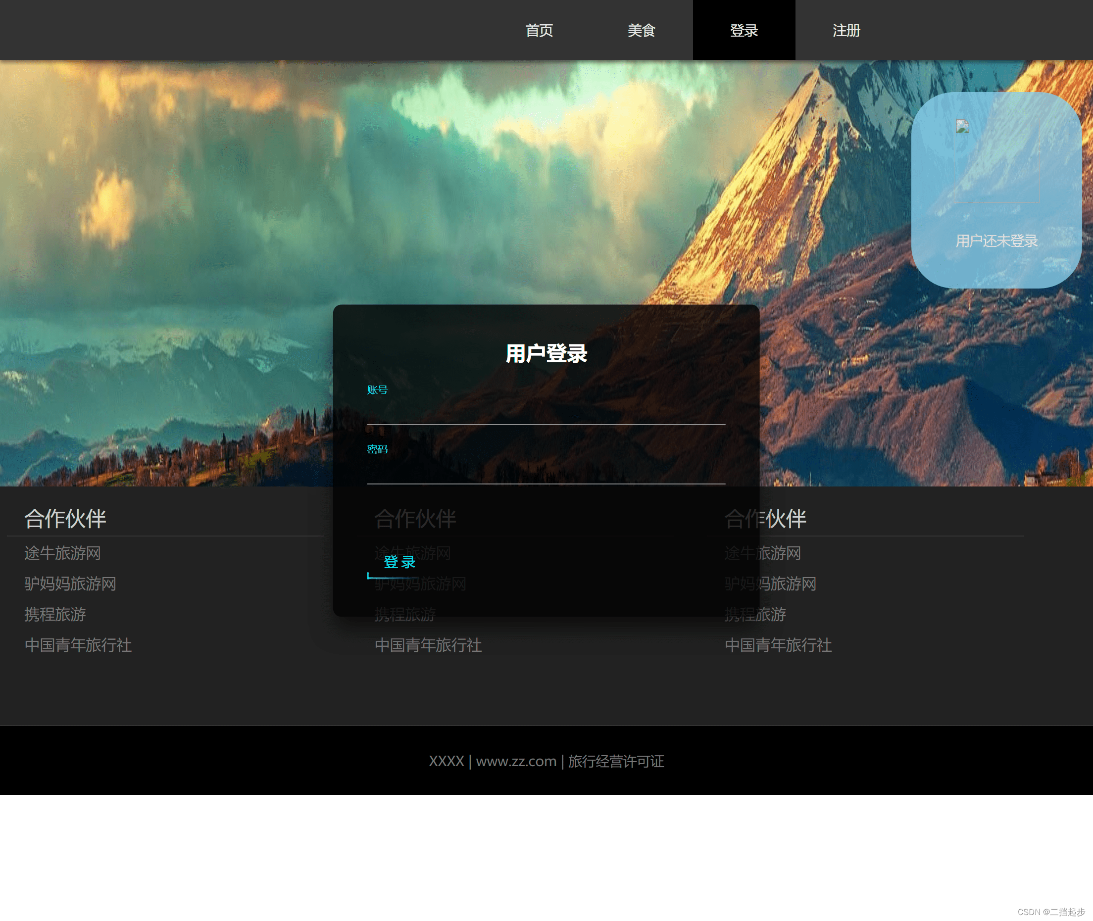Screen dimensions: 1093x921
Task: Select the active 登录 nav tab
Action: click(x=743, y=30)
